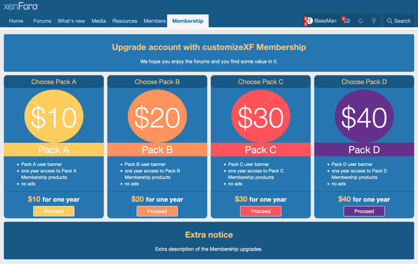The image size is (418, 264).
Task: Select the Membership tab
Action: pyautogui.click(x=188, y=21)
